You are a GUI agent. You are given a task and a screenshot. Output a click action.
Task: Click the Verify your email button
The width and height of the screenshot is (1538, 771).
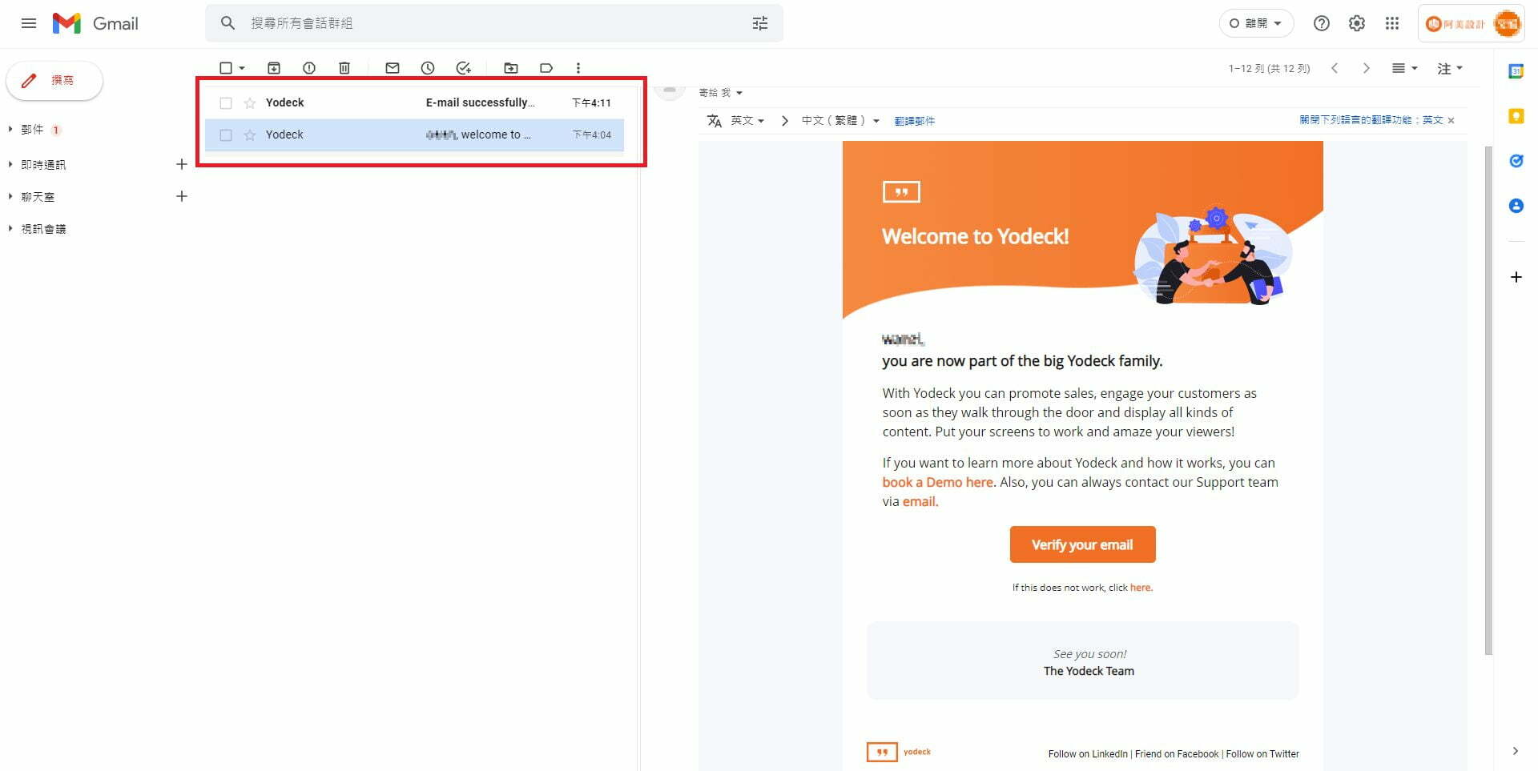pyautogui.click(x=1082, y=544)
